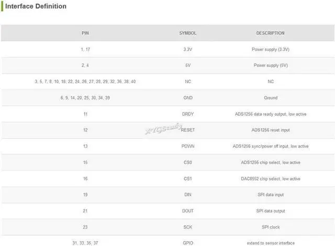Select the DESCRIPTION column header
Screen dimensions: 335x246
point(271,33)
